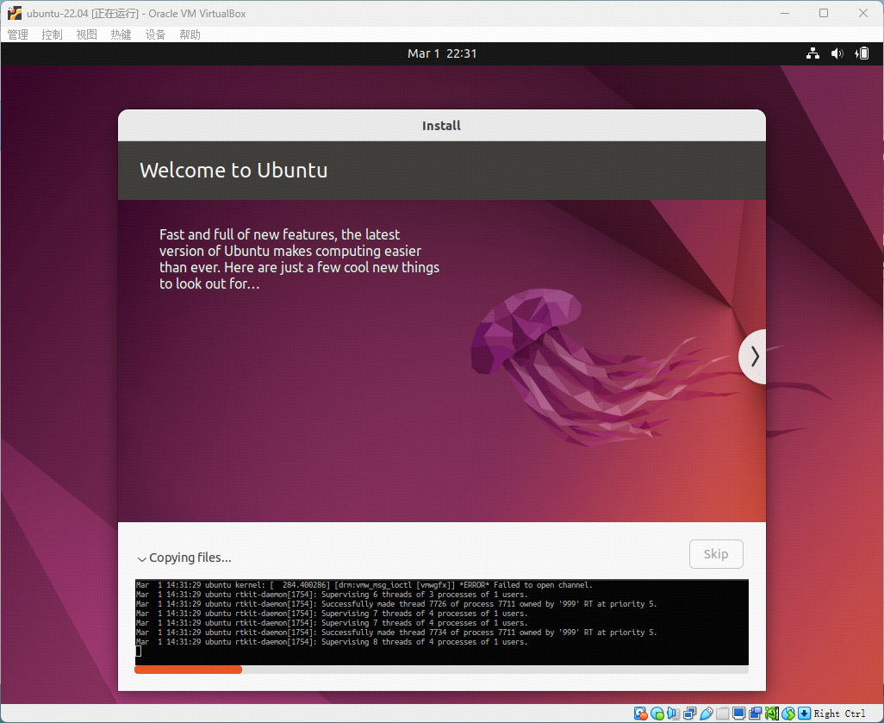Click the USB devices status icon
This screenshot has height=723, width=884.
tap(707, 714)
